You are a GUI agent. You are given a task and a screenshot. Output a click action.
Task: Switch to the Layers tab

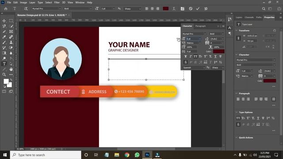[x=239, y=17]
